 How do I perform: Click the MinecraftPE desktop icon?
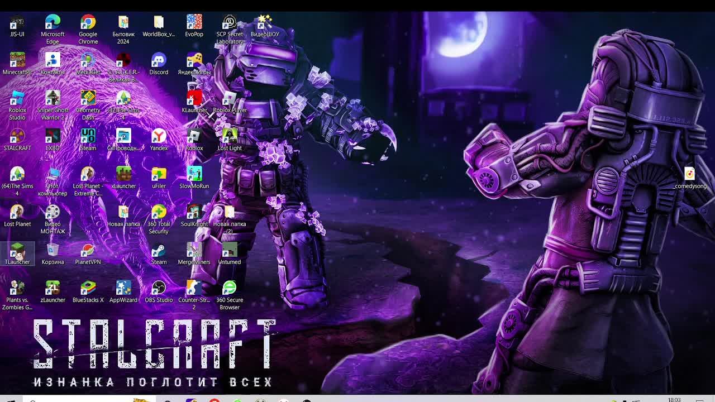pyautogui.click(x=17, y=64)
